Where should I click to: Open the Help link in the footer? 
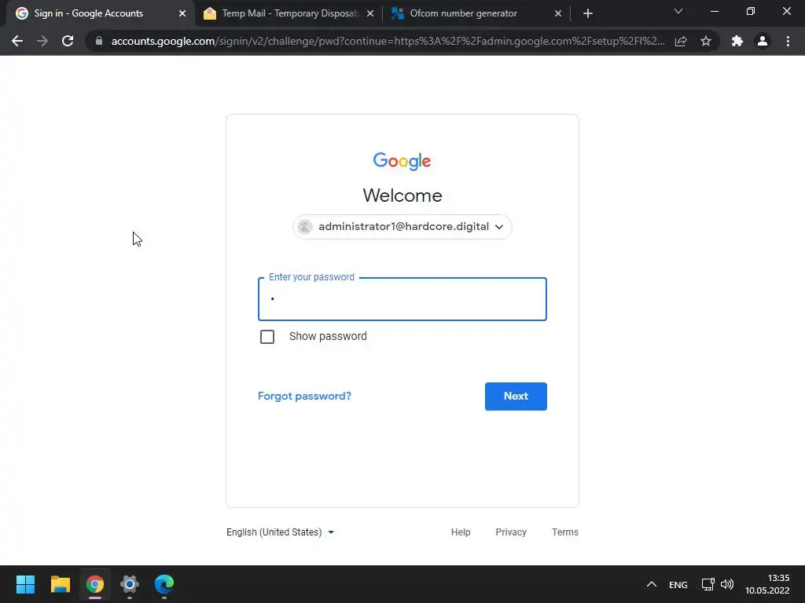[x=461, y=532]
